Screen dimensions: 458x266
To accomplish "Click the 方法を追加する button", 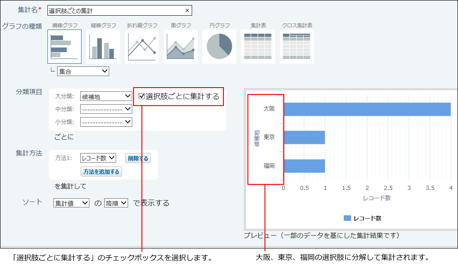I will tap(101, 171).
